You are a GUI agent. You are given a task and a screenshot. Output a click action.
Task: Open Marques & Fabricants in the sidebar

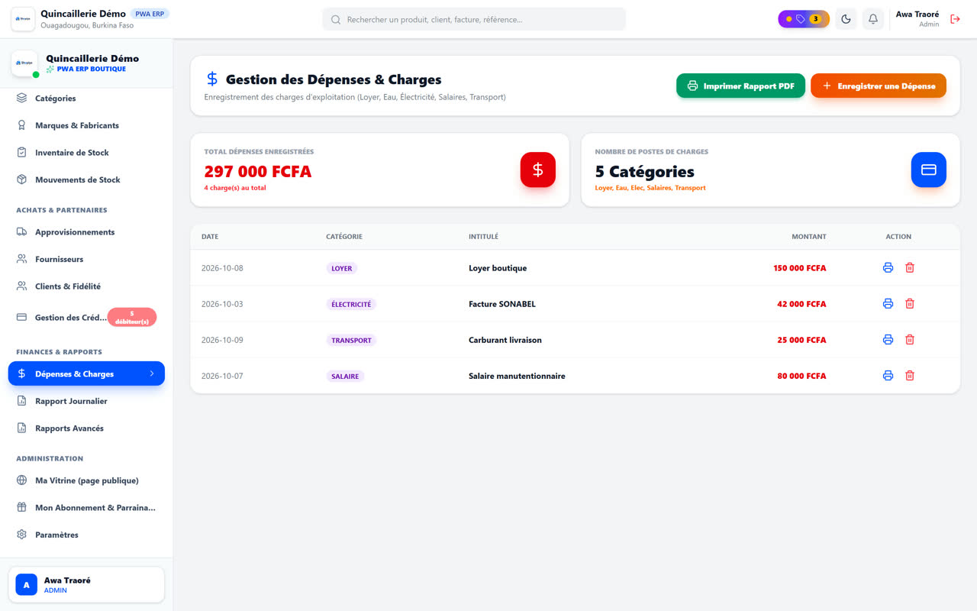(x=86, y=125)
